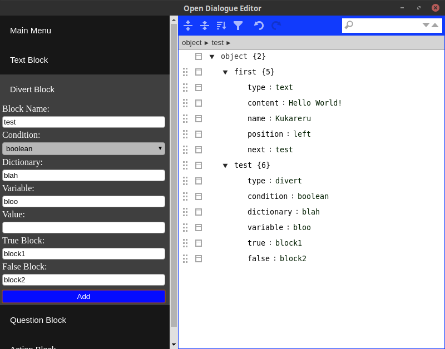This screenshot has width=445, height=349.
Task: Click the redo icon
Action: point(275,26)
